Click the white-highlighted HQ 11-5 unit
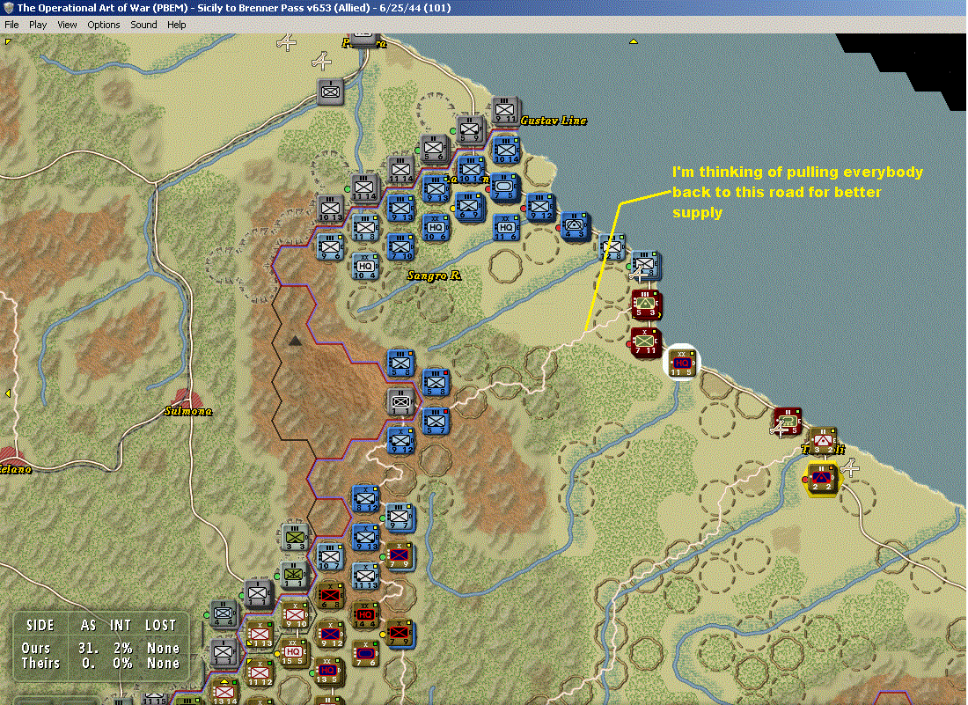The image size is (968, 705). [x=683, y=363]
